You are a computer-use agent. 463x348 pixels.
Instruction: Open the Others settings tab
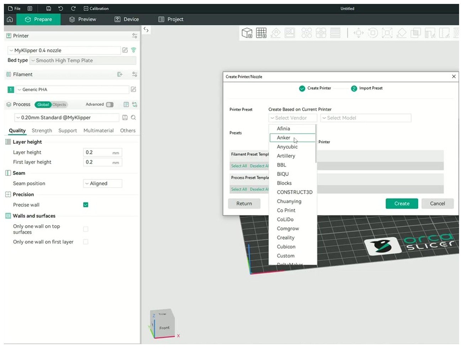point(128,131)
